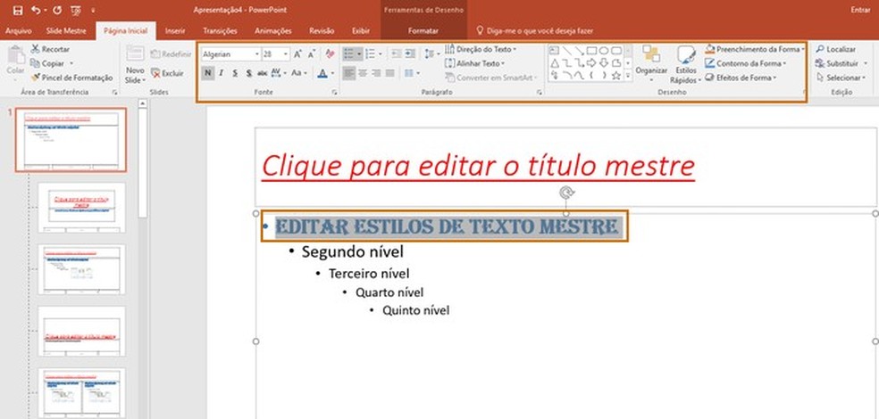Increase the list indent level
The height and width of the screenshot is (419, 879).
[x=410, y=53]
